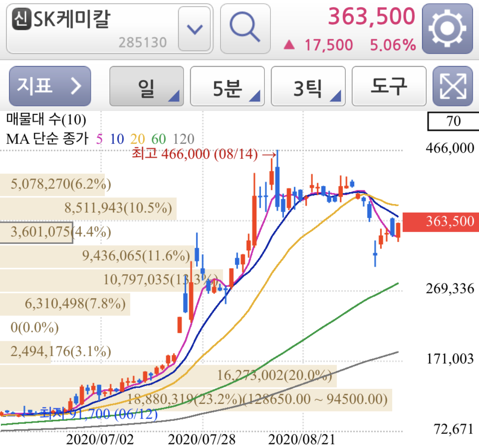This screenshot has height=445, width=479.
Task: Click the 2020/08/21 date label
Action: coord(302,439)
